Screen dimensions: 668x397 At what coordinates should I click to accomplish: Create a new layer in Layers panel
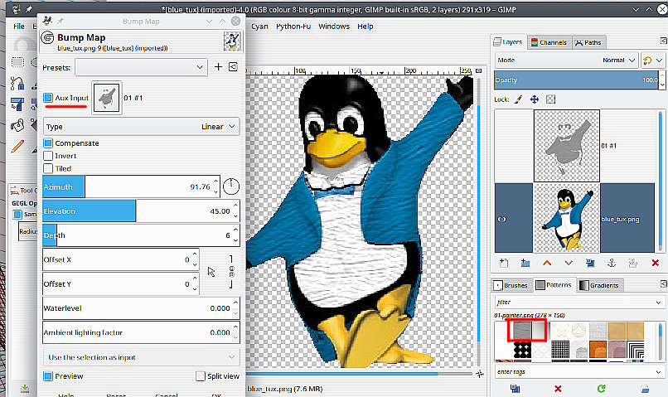pyautogui.click(x=503, y=263)
